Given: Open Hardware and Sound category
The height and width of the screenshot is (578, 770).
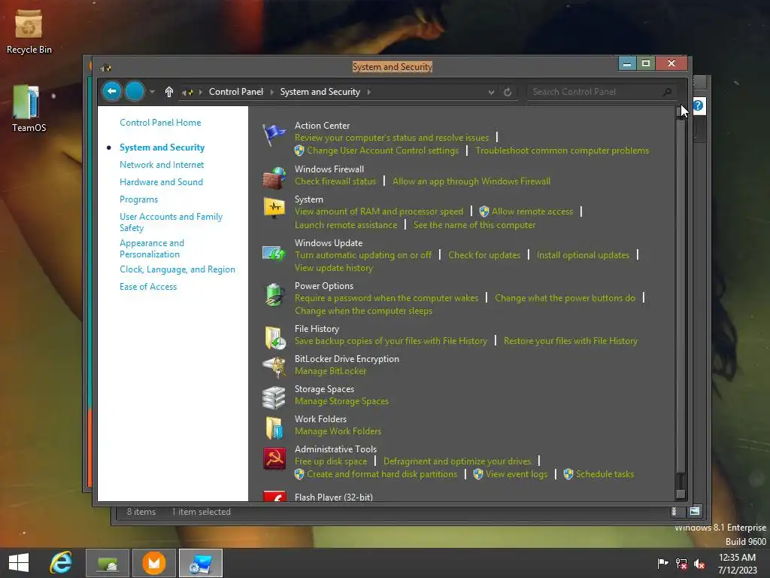Looking at the screenshot, I should [161, 182].
